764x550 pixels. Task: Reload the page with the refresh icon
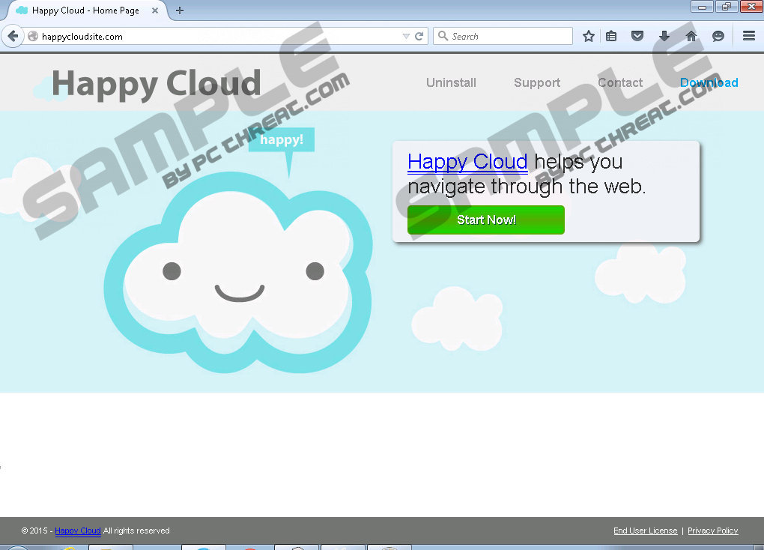pyautogui.click(x=419, y=36)
